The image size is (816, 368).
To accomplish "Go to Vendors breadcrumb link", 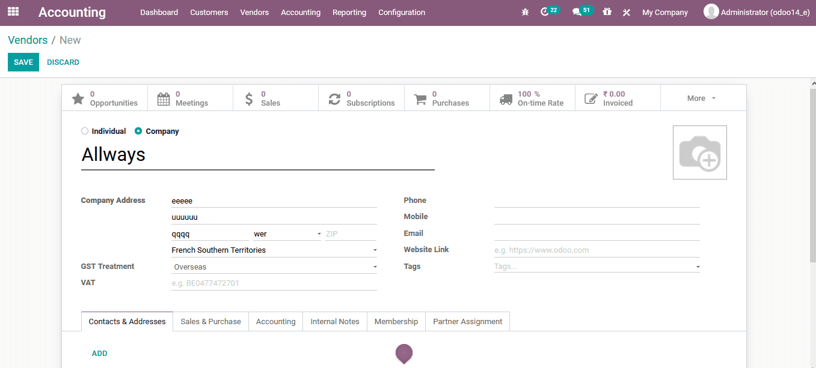I will click(28, 40).
